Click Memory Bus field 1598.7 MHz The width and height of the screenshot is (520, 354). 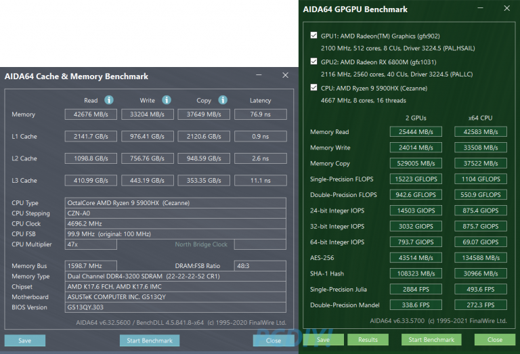tap(91, 266)
